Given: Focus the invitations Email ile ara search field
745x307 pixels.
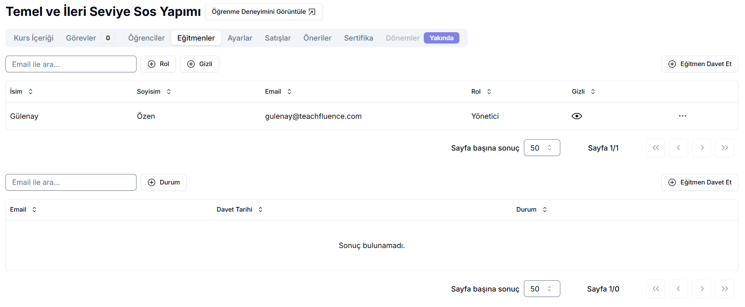Looking at the screenshot, I should pos(71,182).
